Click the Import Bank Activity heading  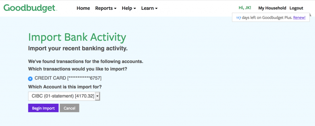tap(77, 37)
